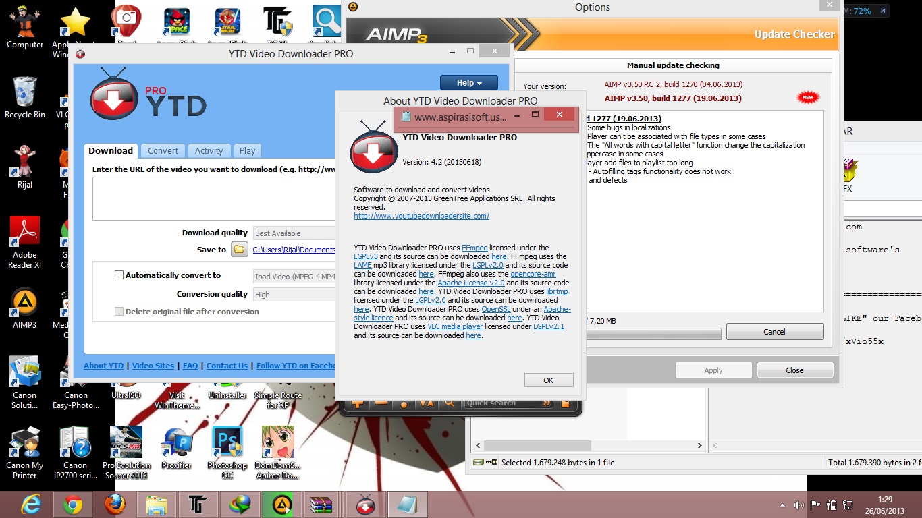Viewport: 922px width, 518px height.
Task: Tick Delete original file after conversion
Action: click(x=119, y=312)
